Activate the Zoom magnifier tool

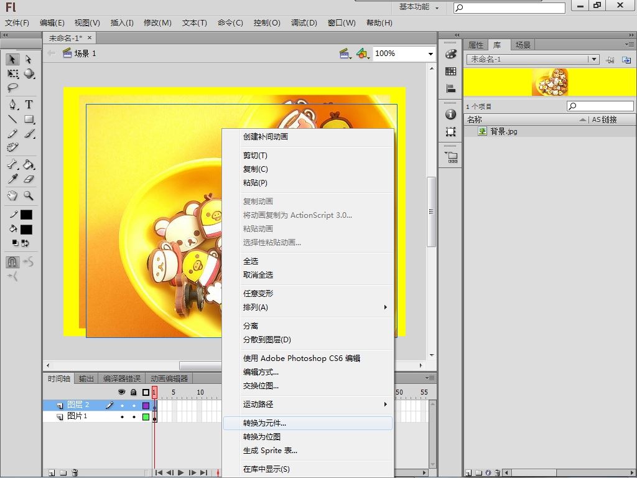[29, 195]
